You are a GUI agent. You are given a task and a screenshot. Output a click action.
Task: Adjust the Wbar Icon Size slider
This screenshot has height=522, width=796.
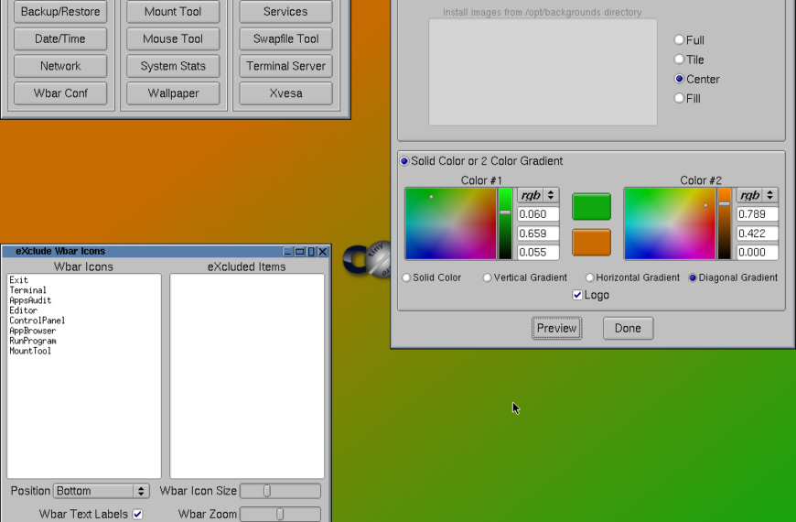267,491
